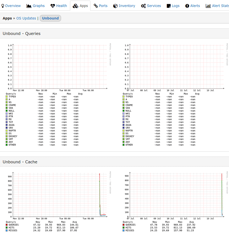This screenshot has width=229, height=236.
Task: Click the 144.61 Avg value for daily QUERIES
Action: coord(74,225)
